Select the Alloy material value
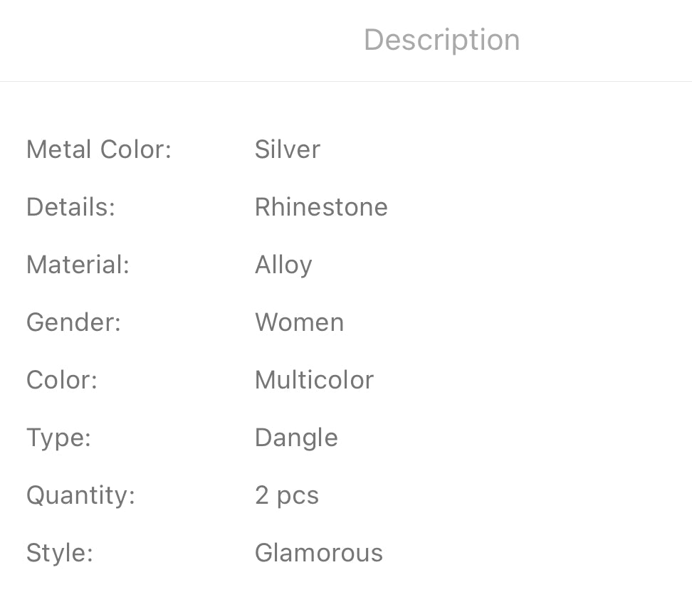The width and height of the screenshot is (692, 597). [x=283, y=265]
